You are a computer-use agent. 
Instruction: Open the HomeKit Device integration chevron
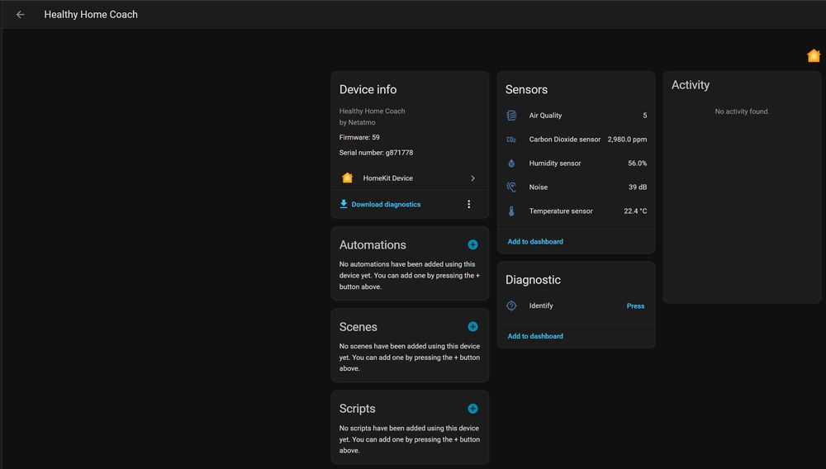point(472,178)
